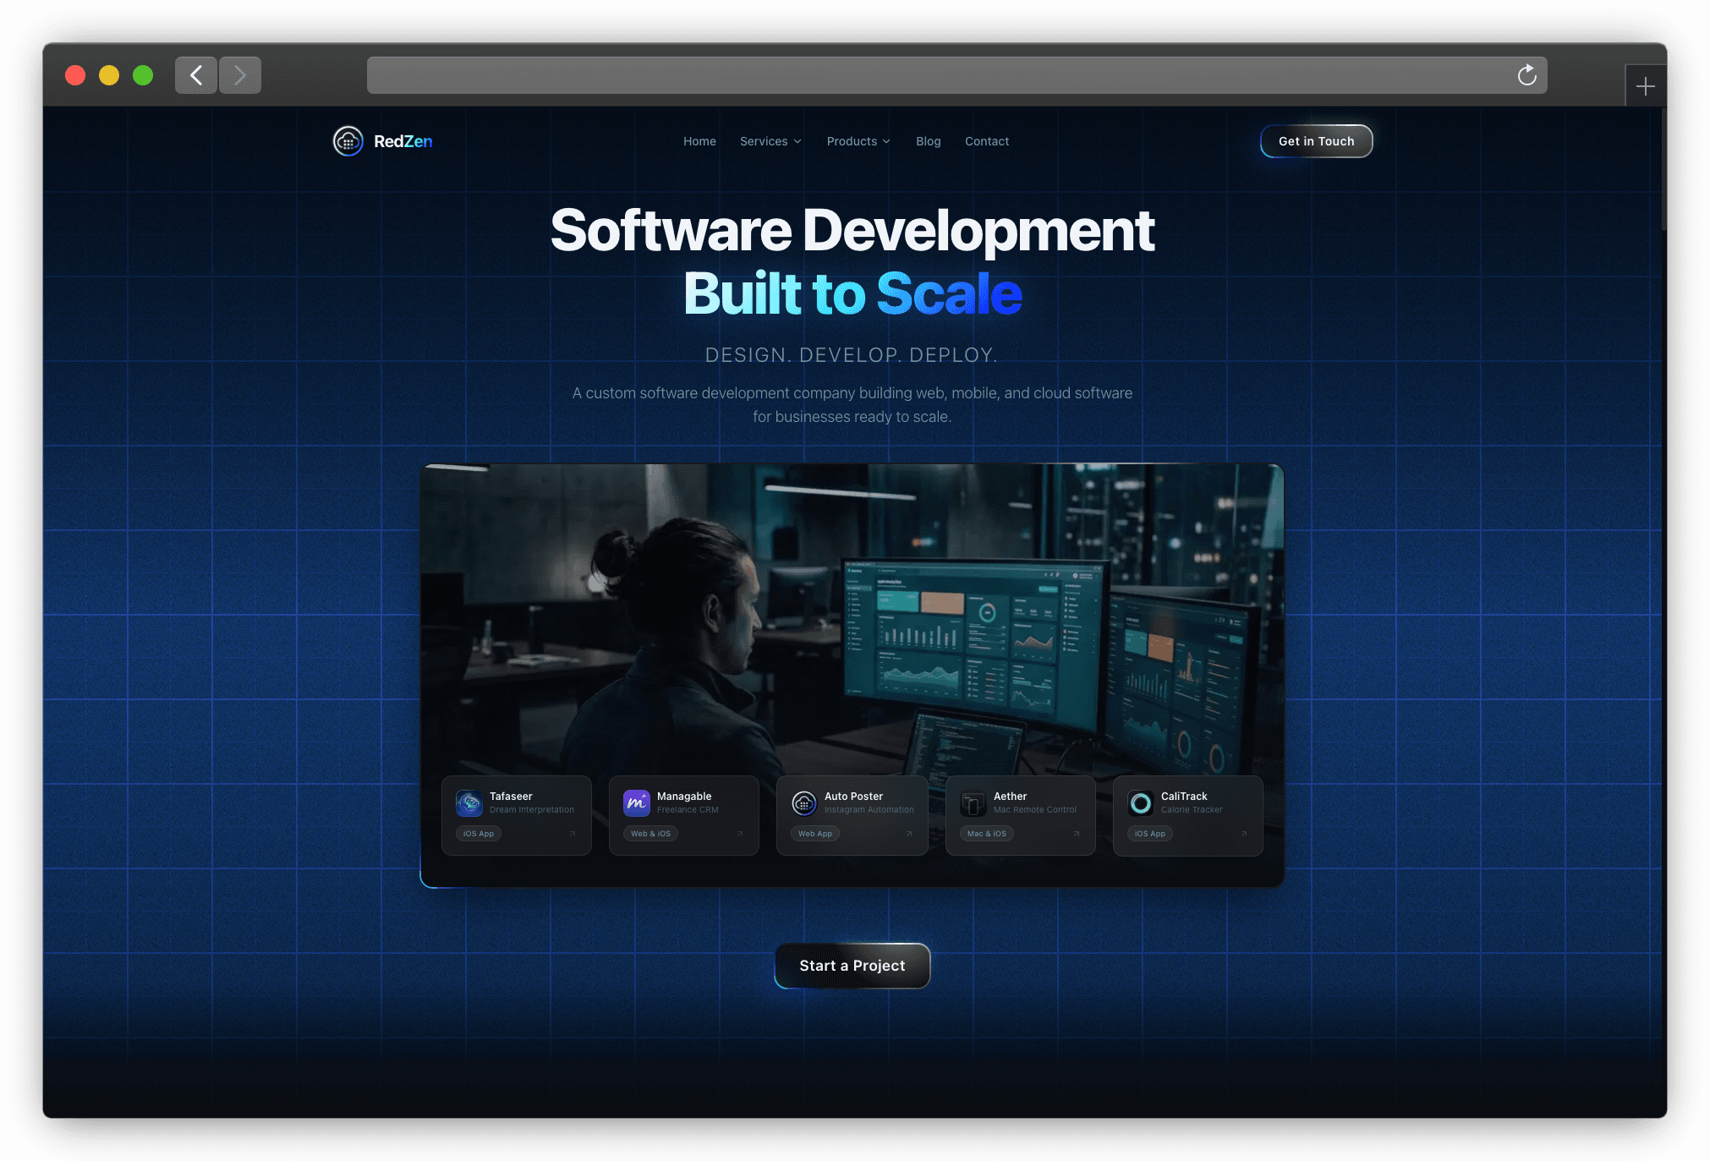Viewport: 1710px width, 1161px height.
Task: Click 'Calorie Tracker' subtitle text
Action: (x=1192, y=810)
